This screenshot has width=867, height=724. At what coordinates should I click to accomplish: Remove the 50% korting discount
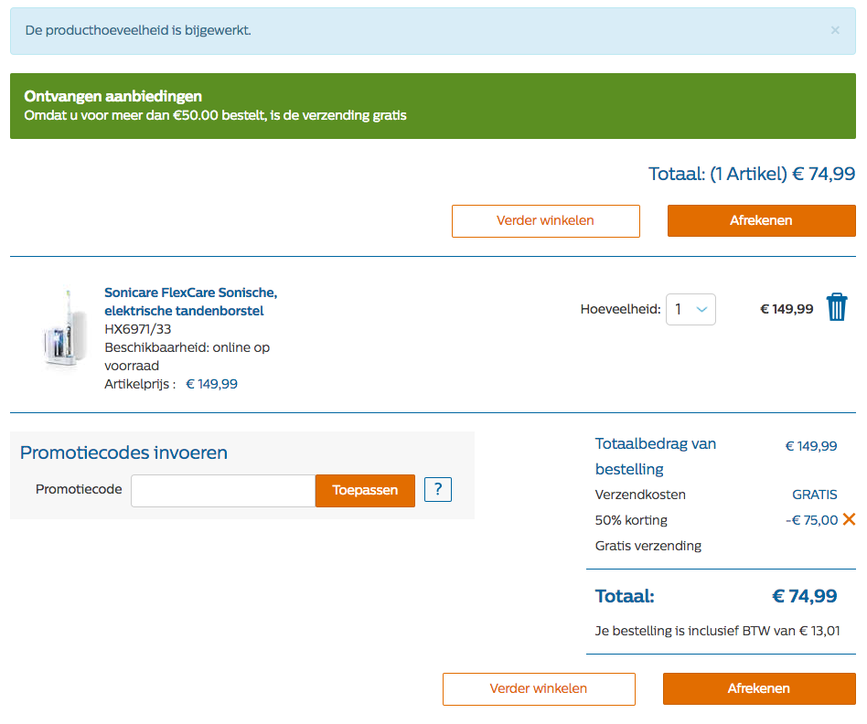[x=849, y=520]
